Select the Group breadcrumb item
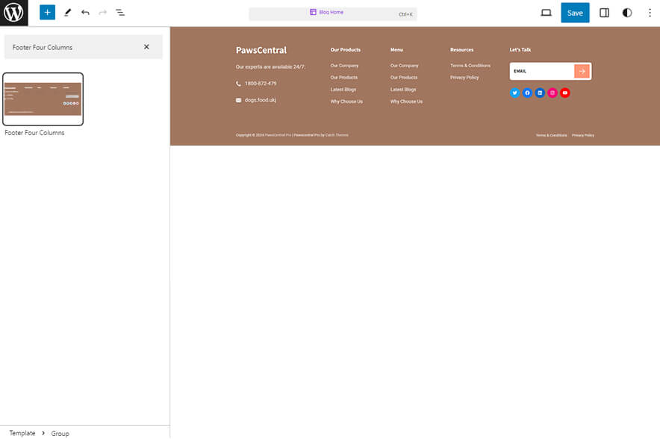This screenshot has height=439, width=660. point(60,433)
